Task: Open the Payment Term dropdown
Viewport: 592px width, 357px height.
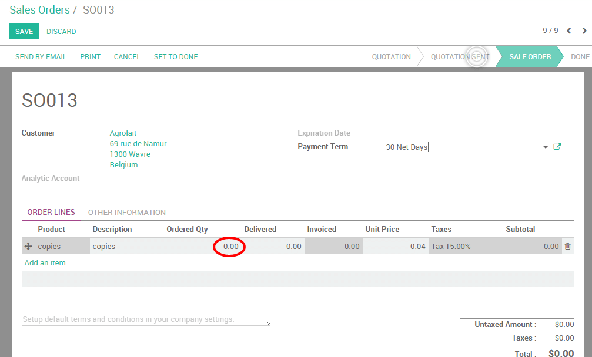Action: point(546,147)
